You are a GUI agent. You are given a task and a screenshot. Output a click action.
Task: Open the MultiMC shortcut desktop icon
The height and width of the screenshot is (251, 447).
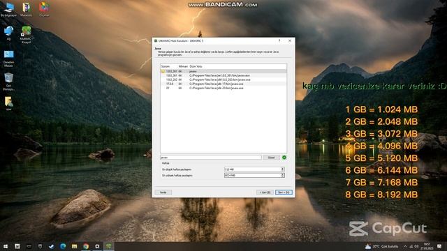[x=27, y=34]
